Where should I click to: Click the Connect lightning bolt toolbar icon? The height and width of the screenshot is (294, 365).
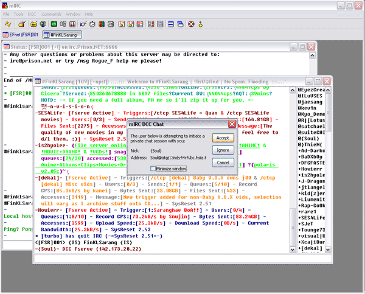7,24
